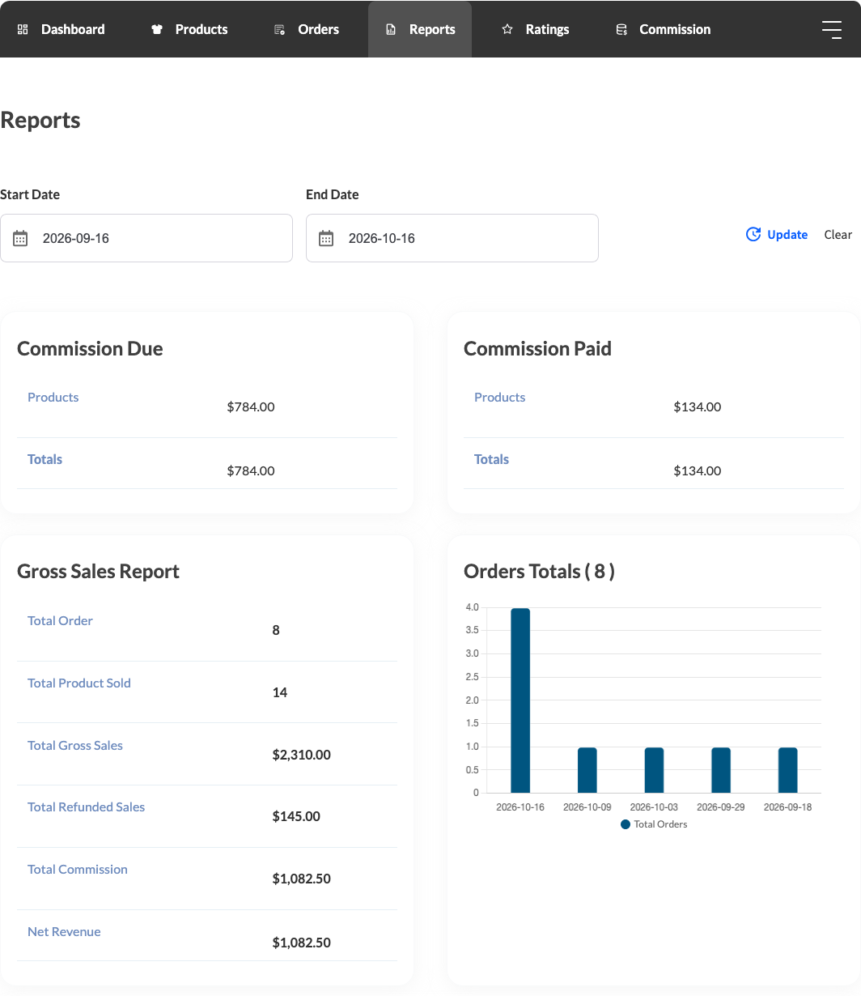This screenshot has width=861, height=996.
Task: Click the $145.00 refunded sales value
Action: pyautogui.click(x=296, y=816)
